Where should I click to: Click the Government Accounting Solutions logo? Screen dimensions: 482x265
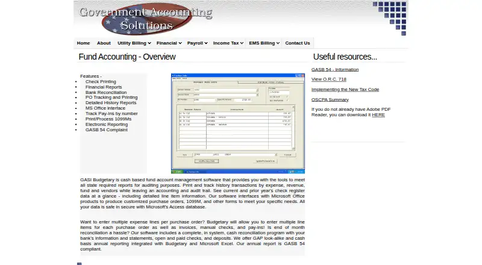click(x=145, y=19)
